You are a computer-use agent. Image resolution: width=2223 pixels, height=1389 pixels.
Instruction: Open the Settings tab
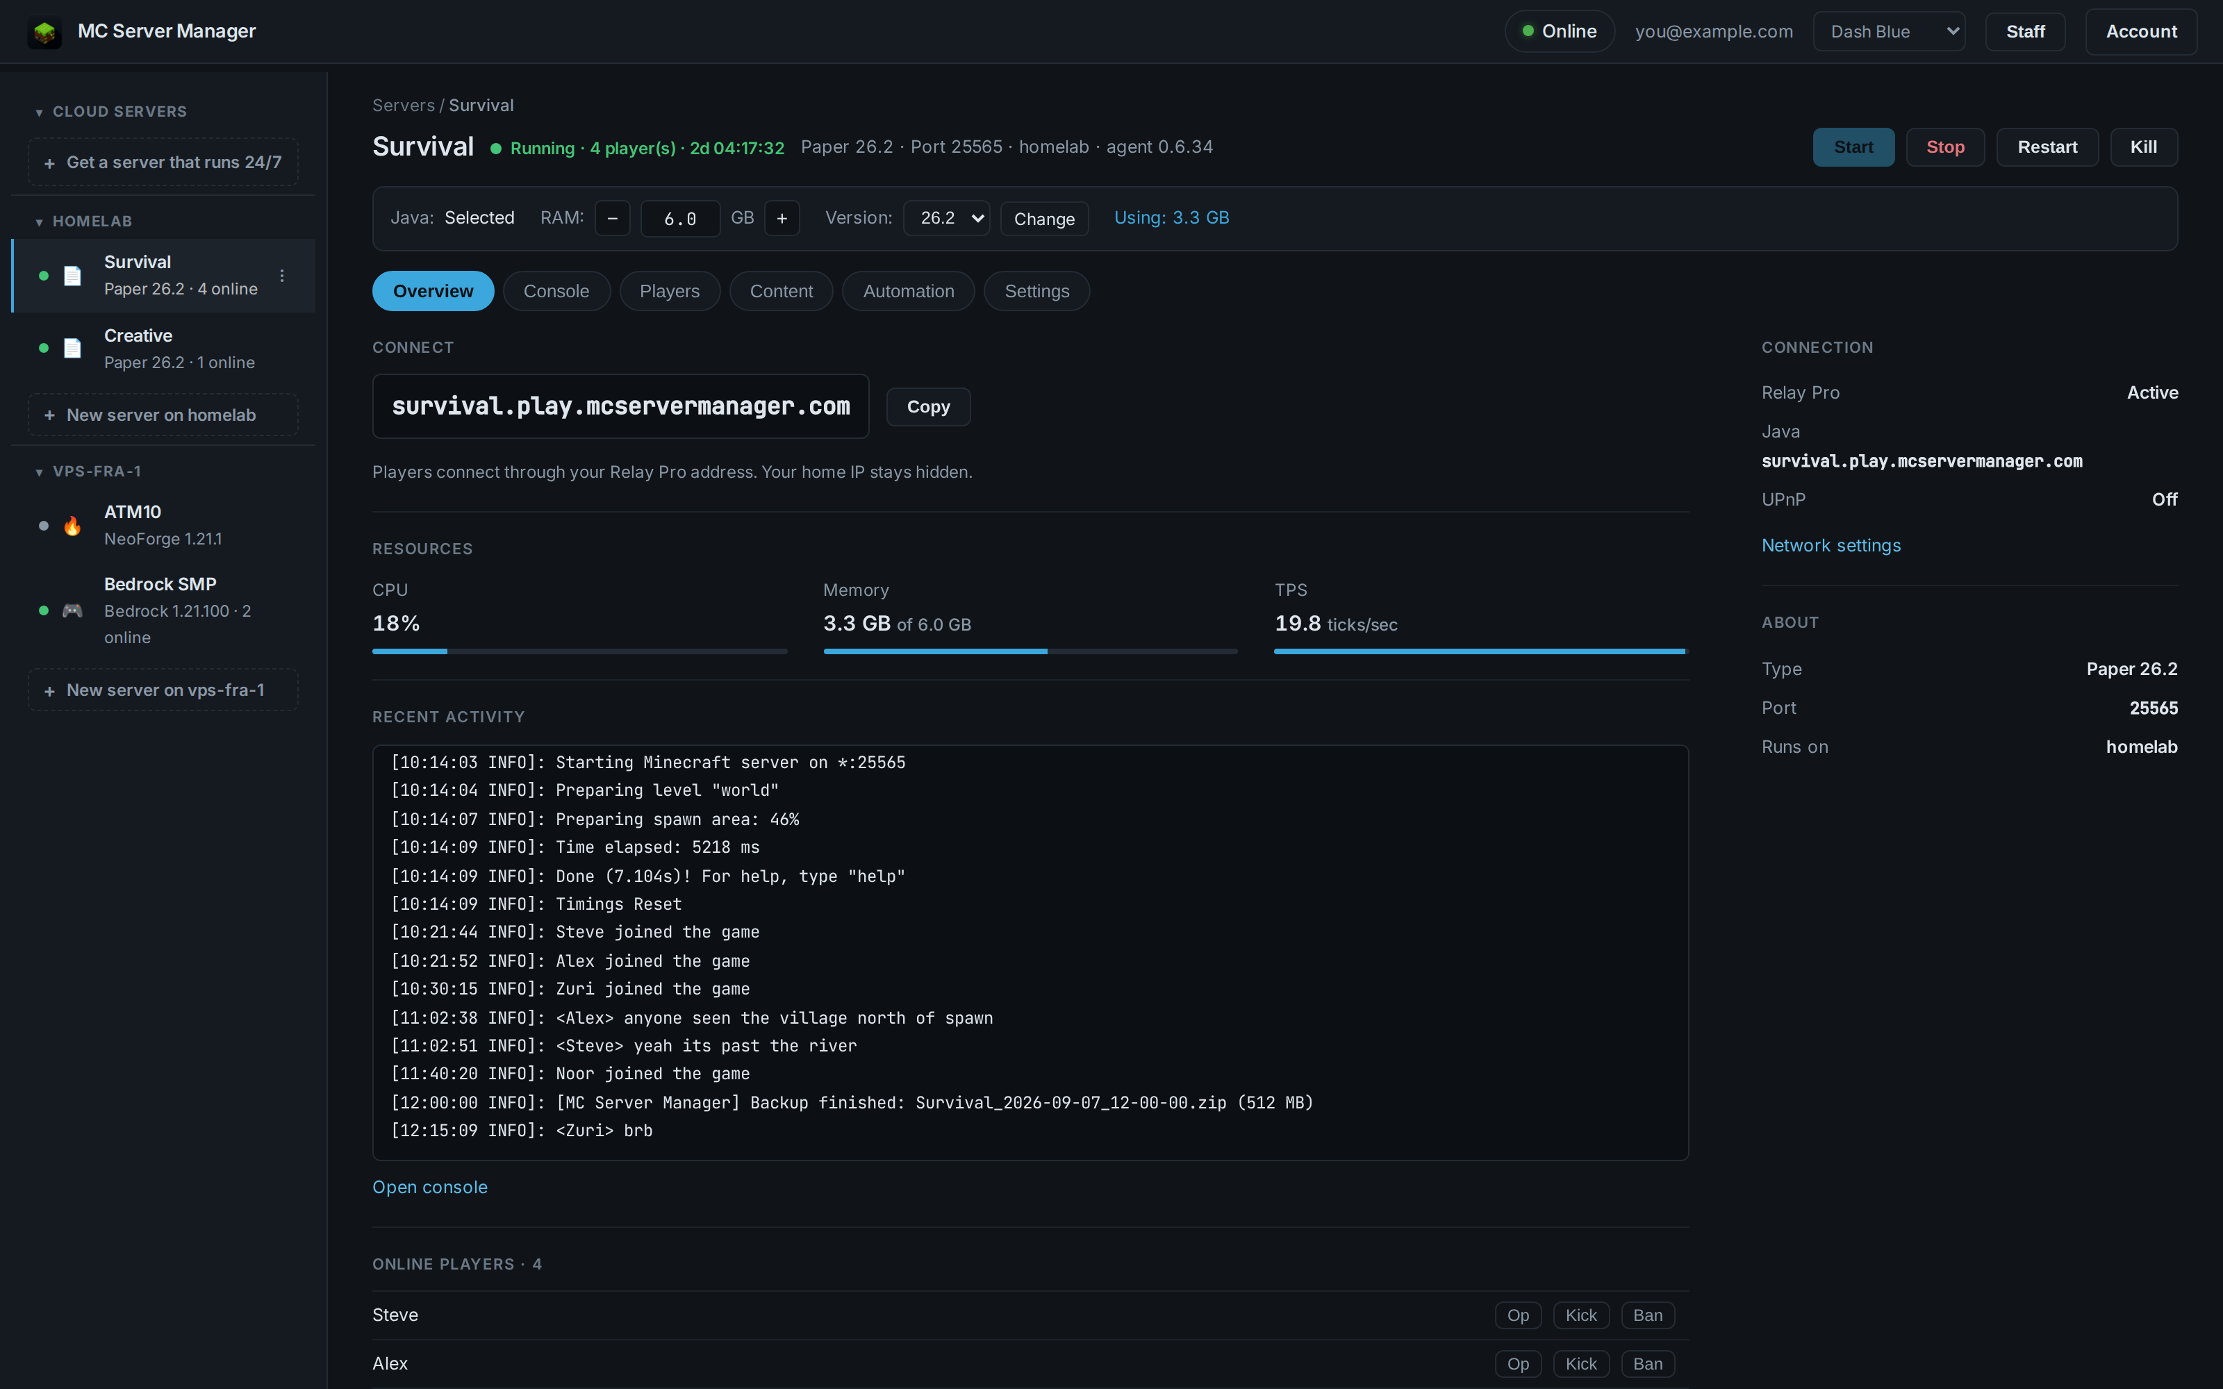(x=1036, y=291)
